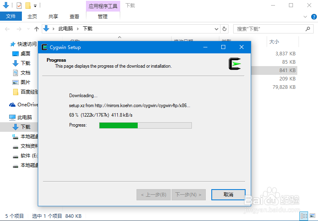
Task: Open the address bar history dropdown
Action: tap(217, 29)
